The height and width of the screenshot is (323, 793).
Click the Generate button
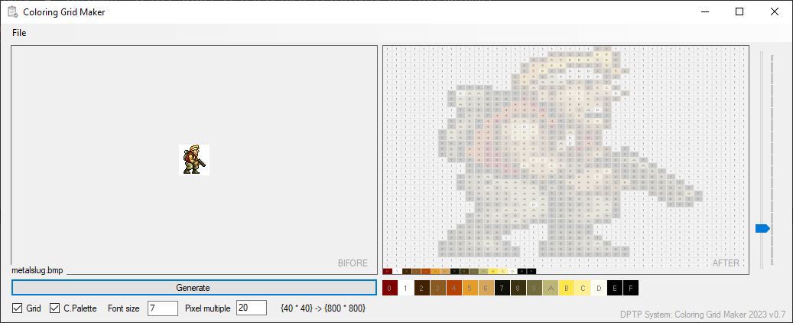pos(193,288)
